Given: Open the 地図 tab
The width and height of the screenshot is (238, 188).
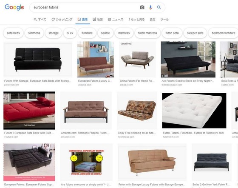Looking at the screenshot, I should point(98,20).
